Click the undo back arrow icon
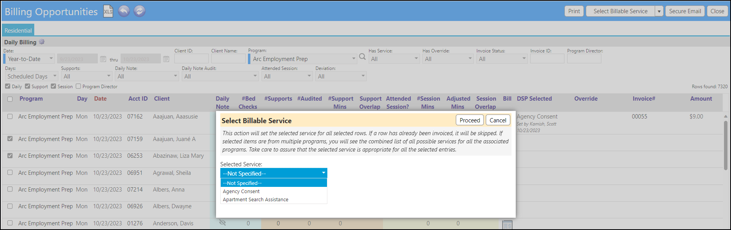The width and height of the screenshot is (731, 230). (x=124, y=11)
